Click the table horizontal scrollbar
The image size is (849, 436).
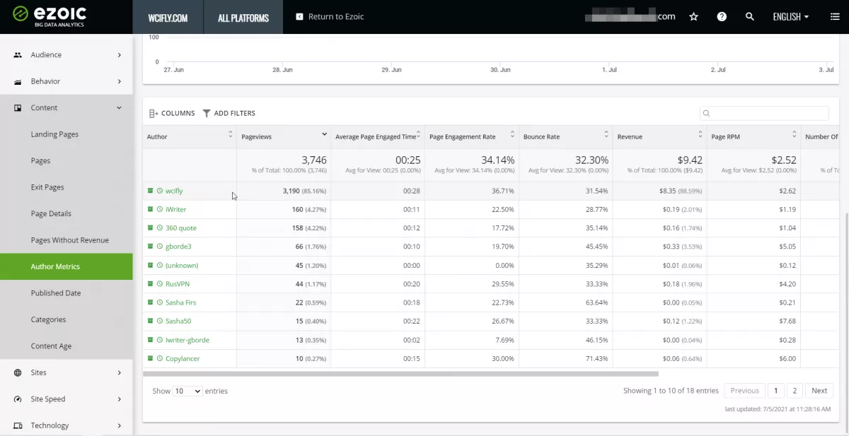click(400, 374)
